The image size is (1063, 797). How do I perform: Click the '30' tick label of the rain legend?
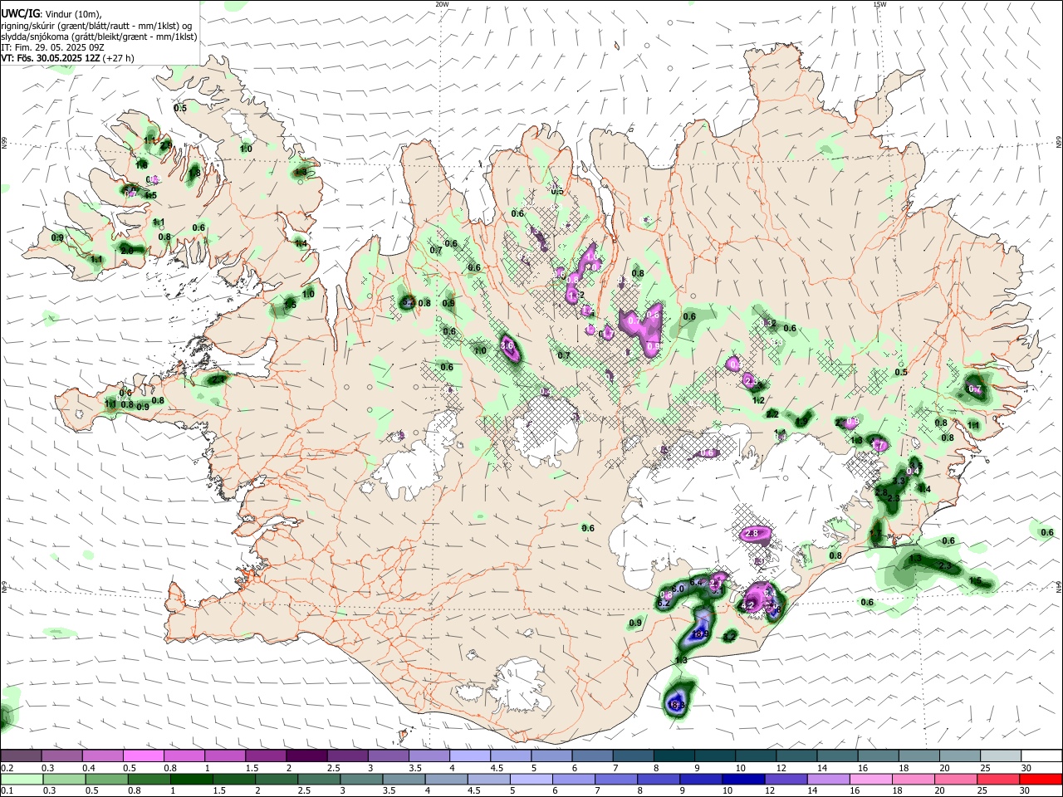click(1026, 790)
